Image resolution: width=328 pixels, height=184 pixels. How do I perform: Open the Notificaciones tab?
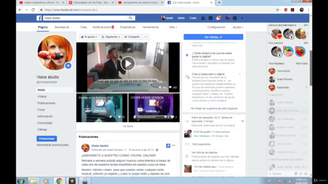(x=103, y=27)
